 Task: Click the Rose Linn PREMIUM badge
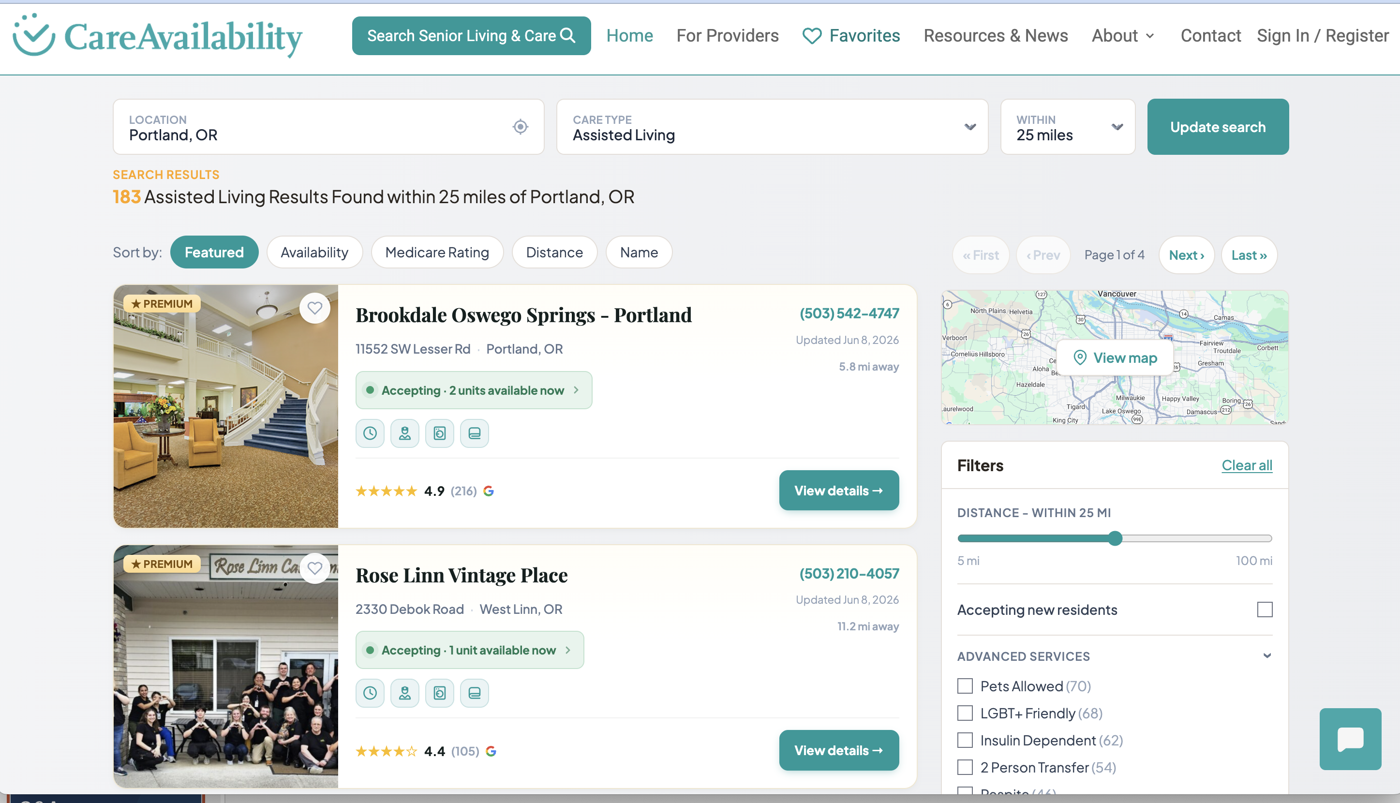(162, 564)
